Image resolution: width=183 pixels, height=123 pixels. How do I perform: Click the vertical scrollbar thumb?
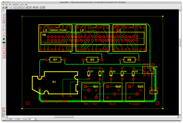(x=180, y=42)
